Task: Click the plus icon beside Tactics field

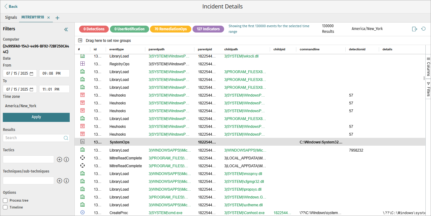Action: (59, 159)
